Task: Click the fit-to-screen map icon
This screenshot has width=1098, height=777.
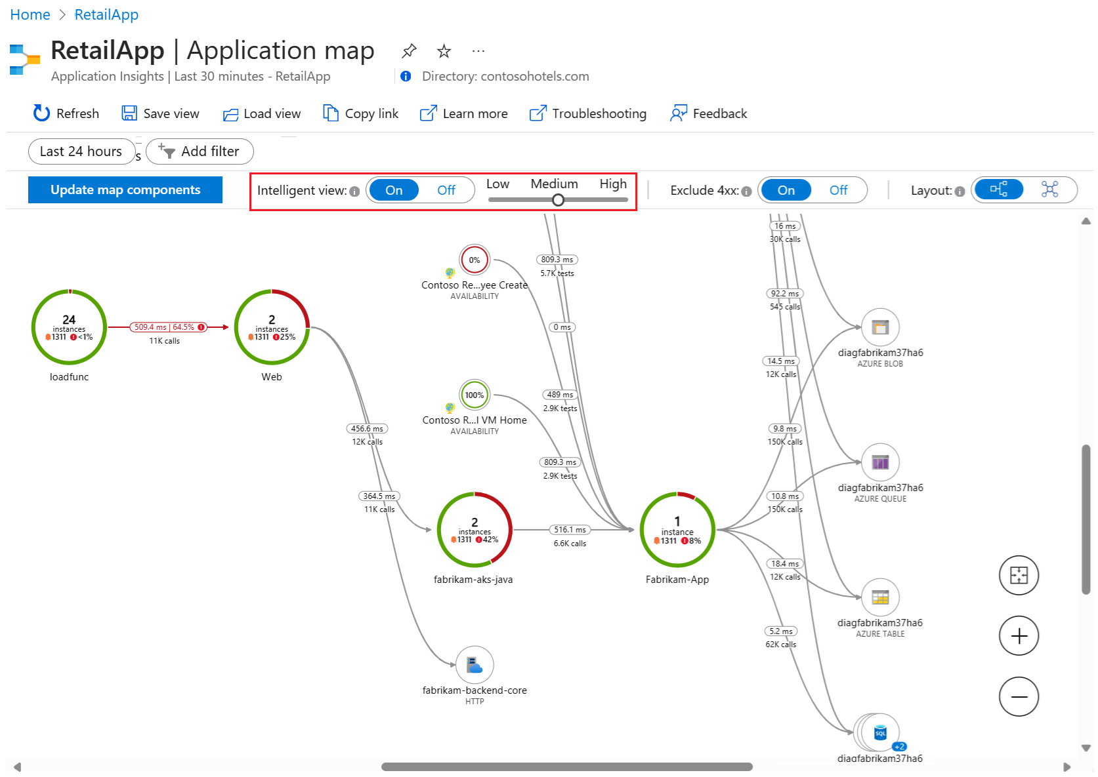Action: (x=1019, y=576)
